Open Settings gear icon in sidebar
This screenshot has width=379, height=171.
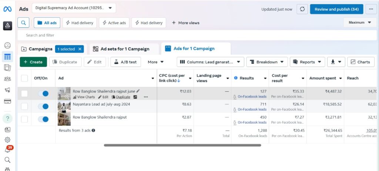click(x=7, y=140)
